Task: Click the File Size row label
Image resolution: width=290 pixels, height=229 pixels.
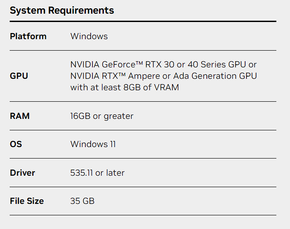Action: (27, 201)
